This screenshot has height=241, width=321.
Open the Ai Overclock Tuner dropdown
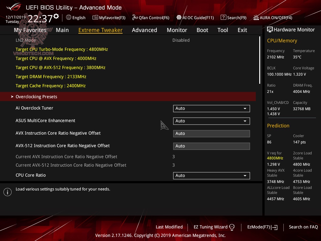coord(212,108)
